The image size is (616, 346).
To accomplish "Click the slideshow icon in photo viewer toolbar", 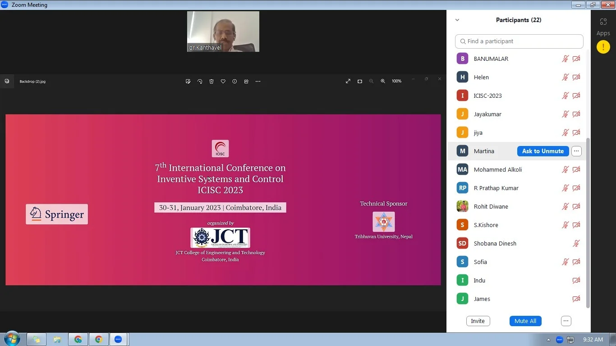I will click(x=360, y=81).
